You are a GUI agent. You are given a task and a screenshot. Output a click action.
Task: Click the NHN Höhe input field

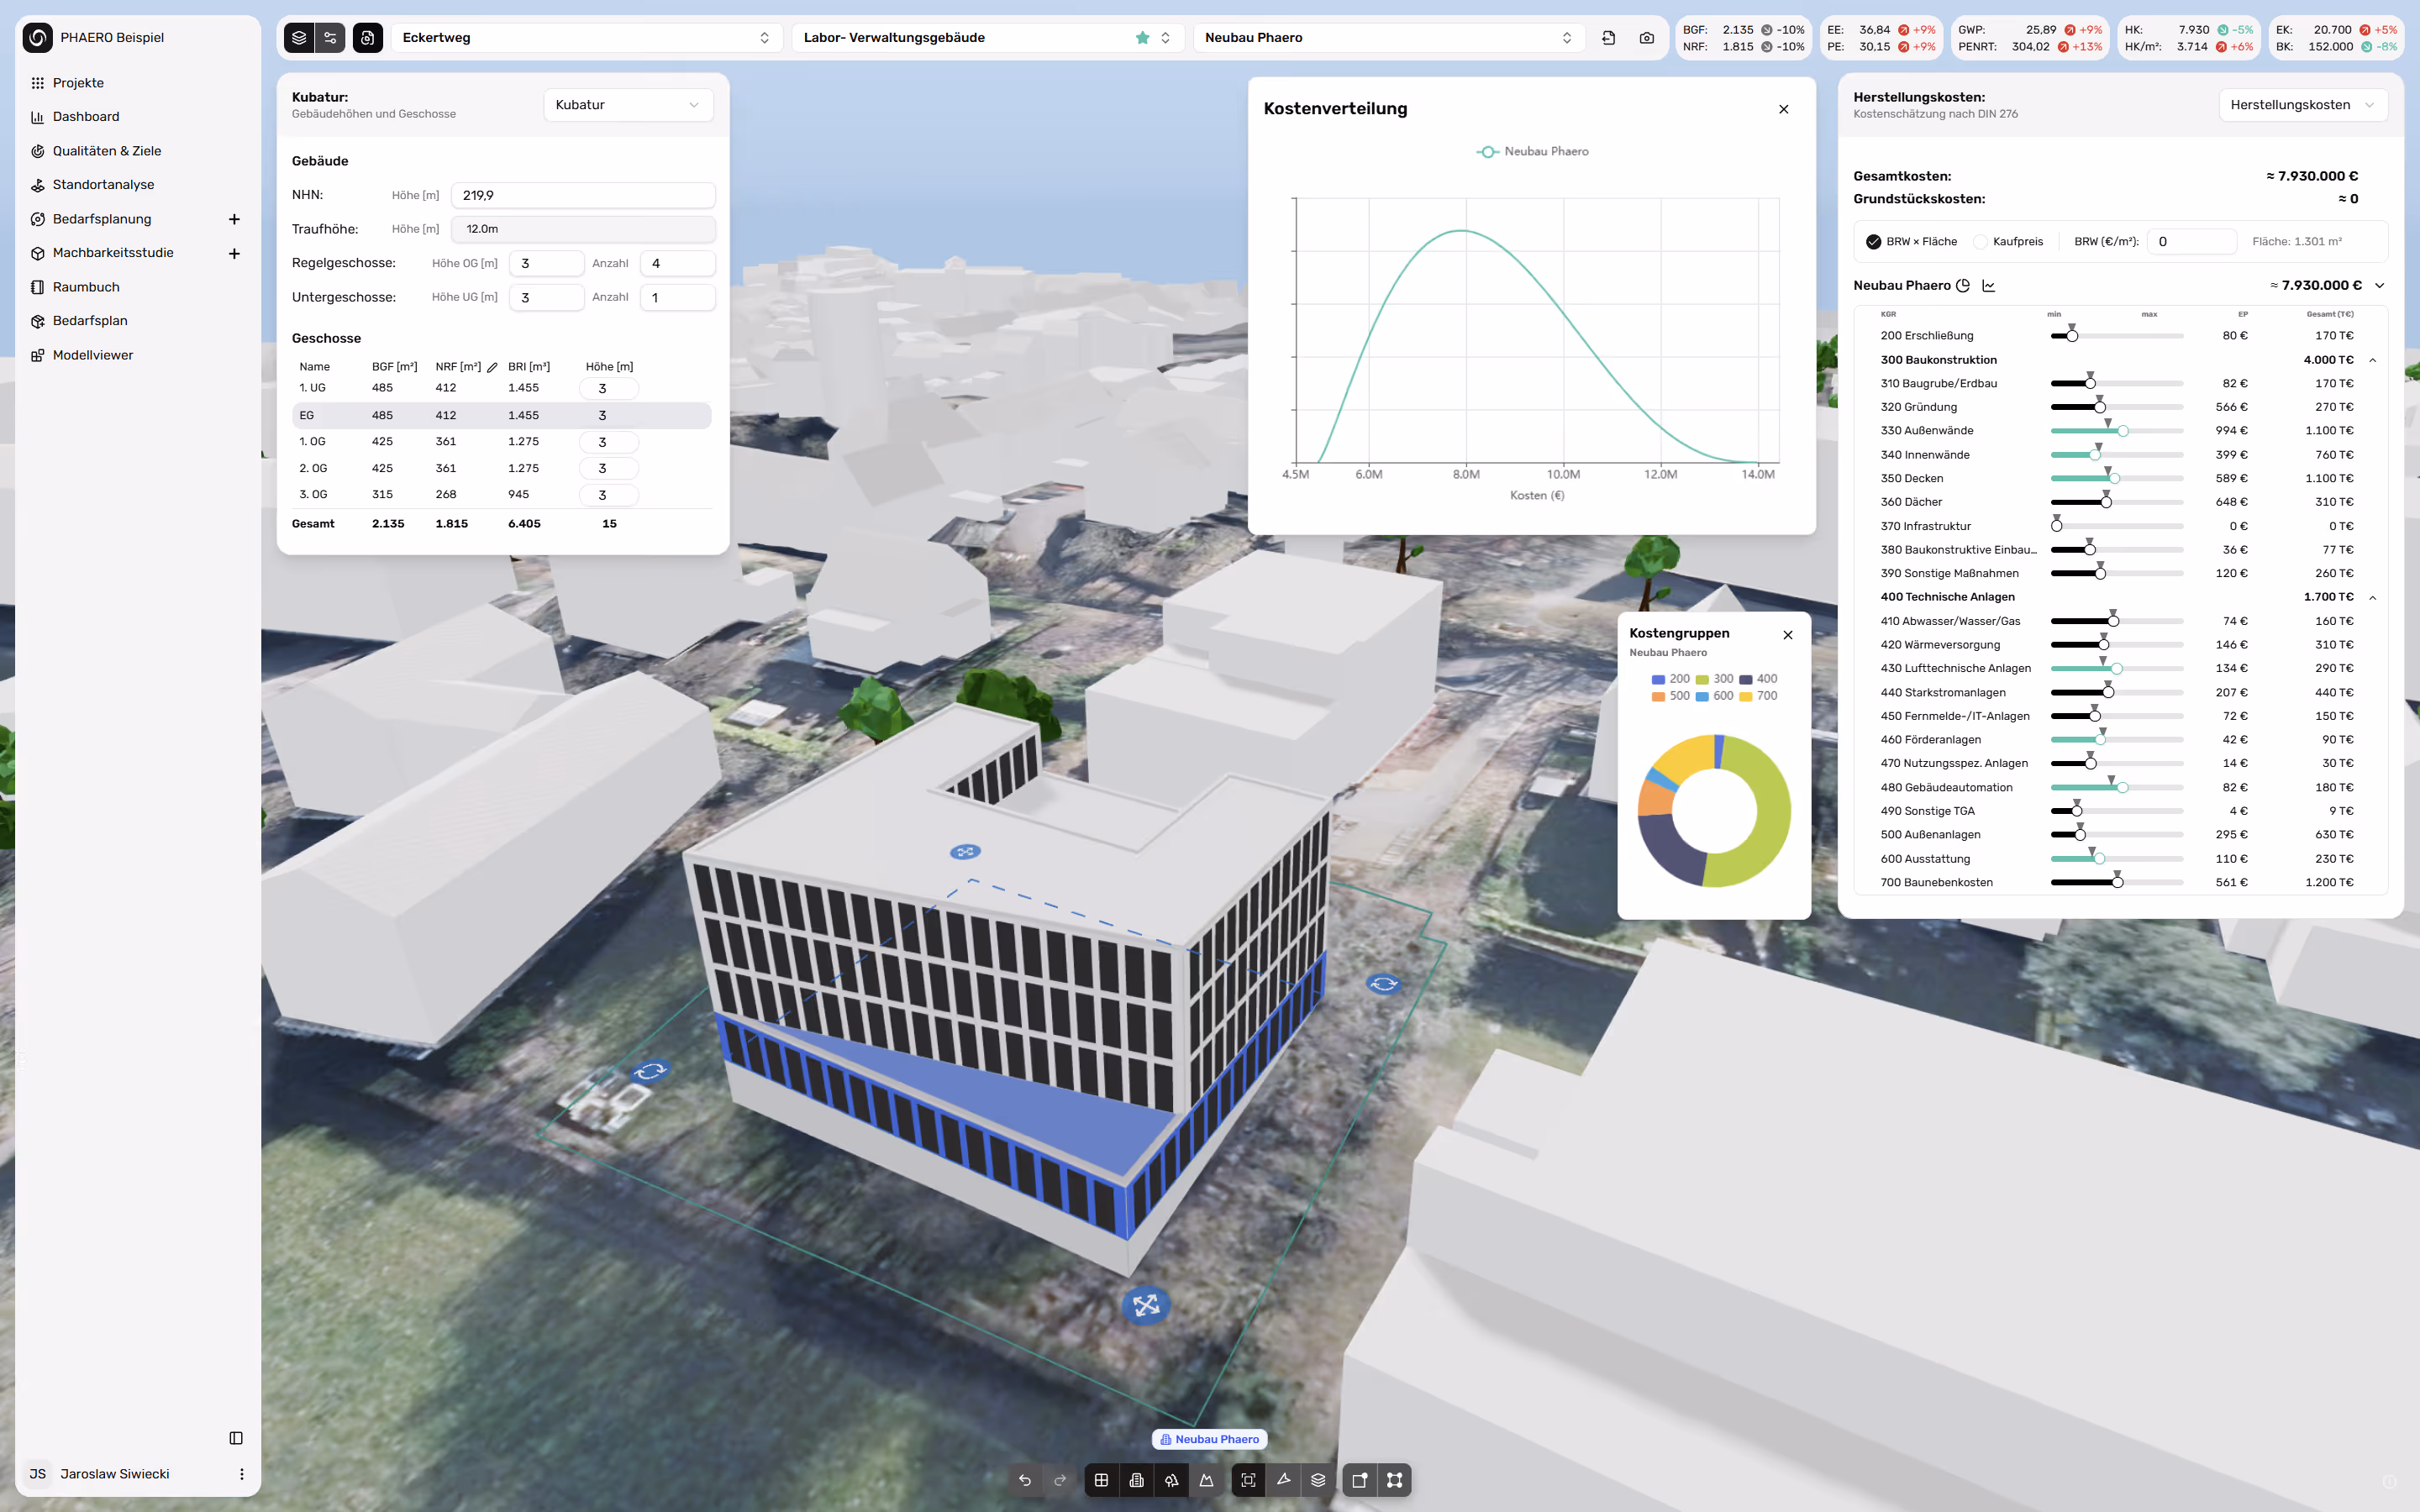(583, 195)
